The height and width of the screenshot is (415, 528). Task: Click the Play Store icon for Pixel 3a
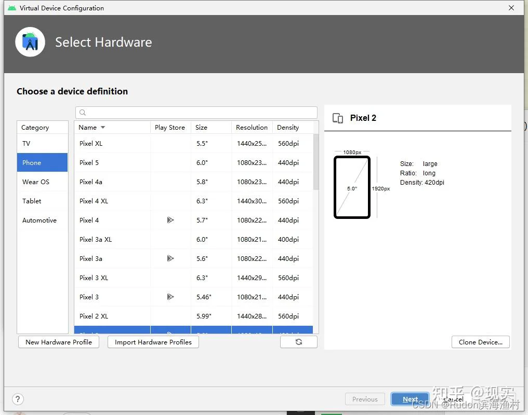point(170,258)
